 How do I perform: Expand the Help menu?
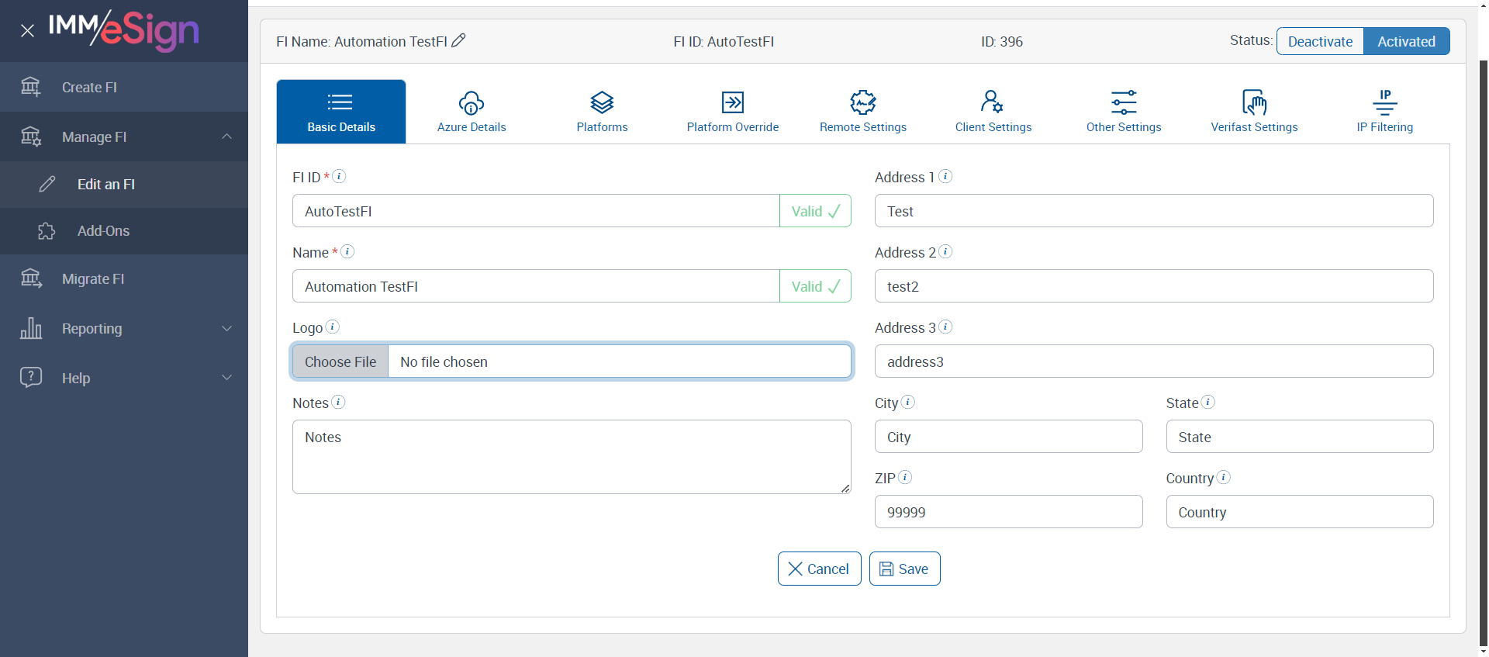[x=226, y=378]
